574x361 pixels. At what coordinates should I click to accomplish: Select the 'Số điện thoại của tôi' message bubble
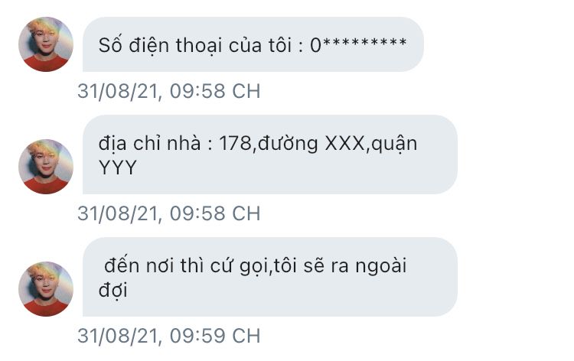(x=253, y=44)
